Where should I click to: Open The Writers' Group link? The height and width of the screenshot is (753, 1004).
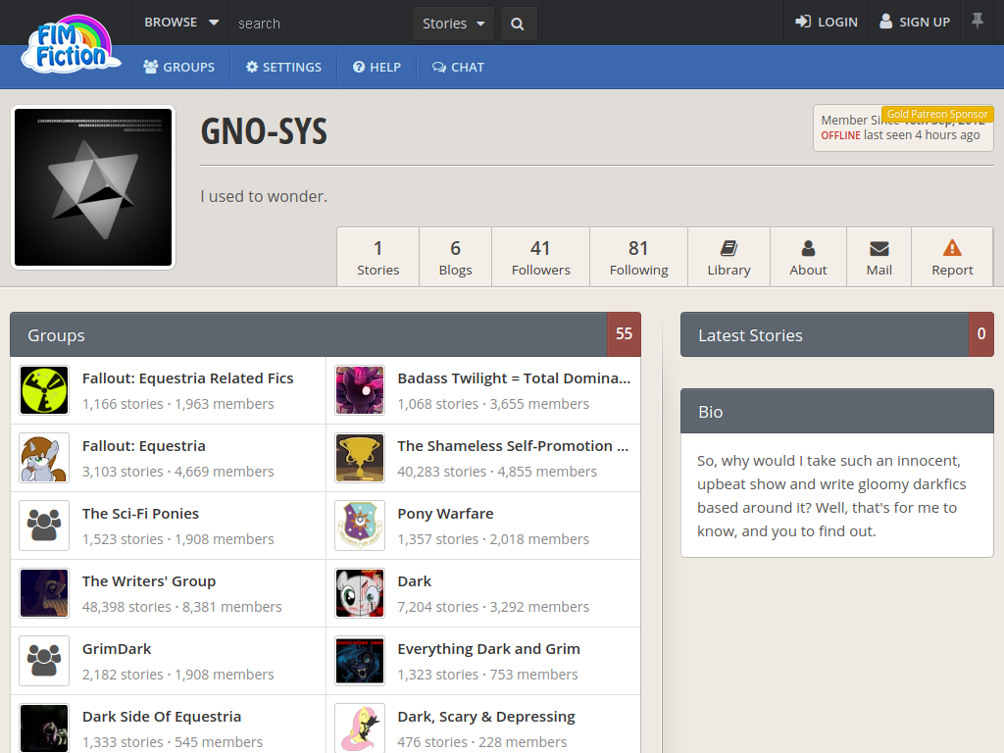[149, 581]
